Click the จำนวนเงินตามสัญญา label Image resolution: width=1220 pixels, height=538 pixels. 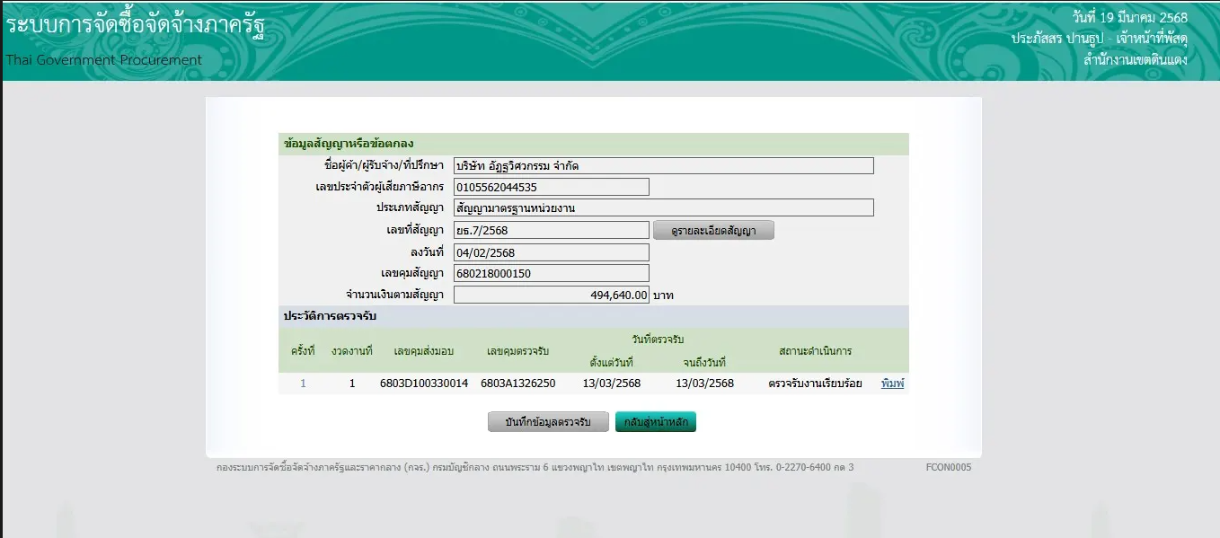pyautogui.click(x=395, y=295)
